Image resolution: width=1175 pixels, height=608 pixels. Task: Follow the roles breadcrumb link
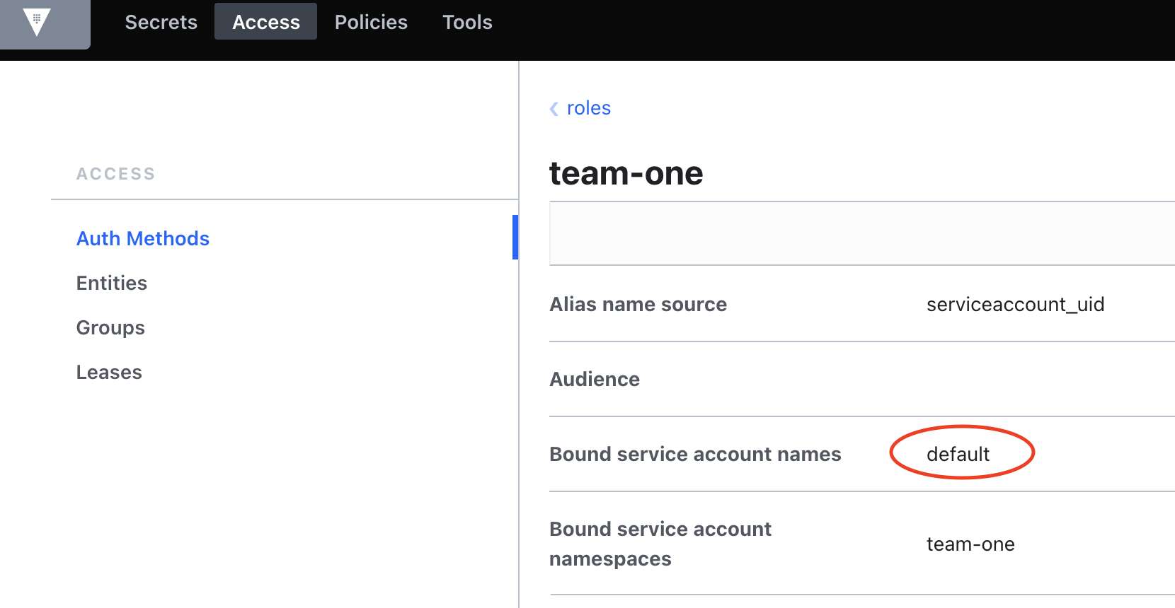point(588,108)
